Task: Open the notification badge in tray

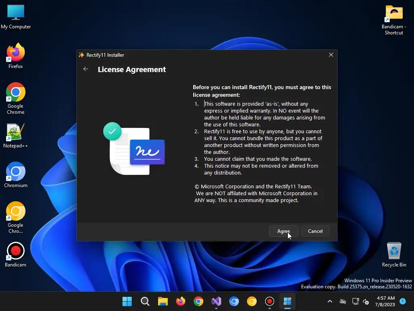Action: (403, 301)
